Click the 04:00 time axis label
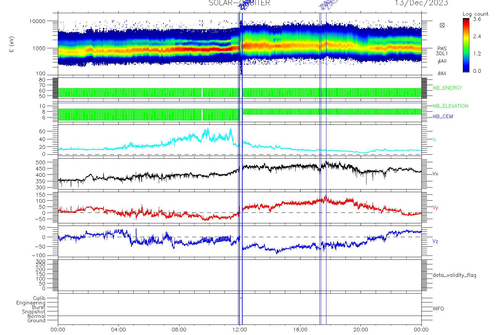 tap(119, 329)
